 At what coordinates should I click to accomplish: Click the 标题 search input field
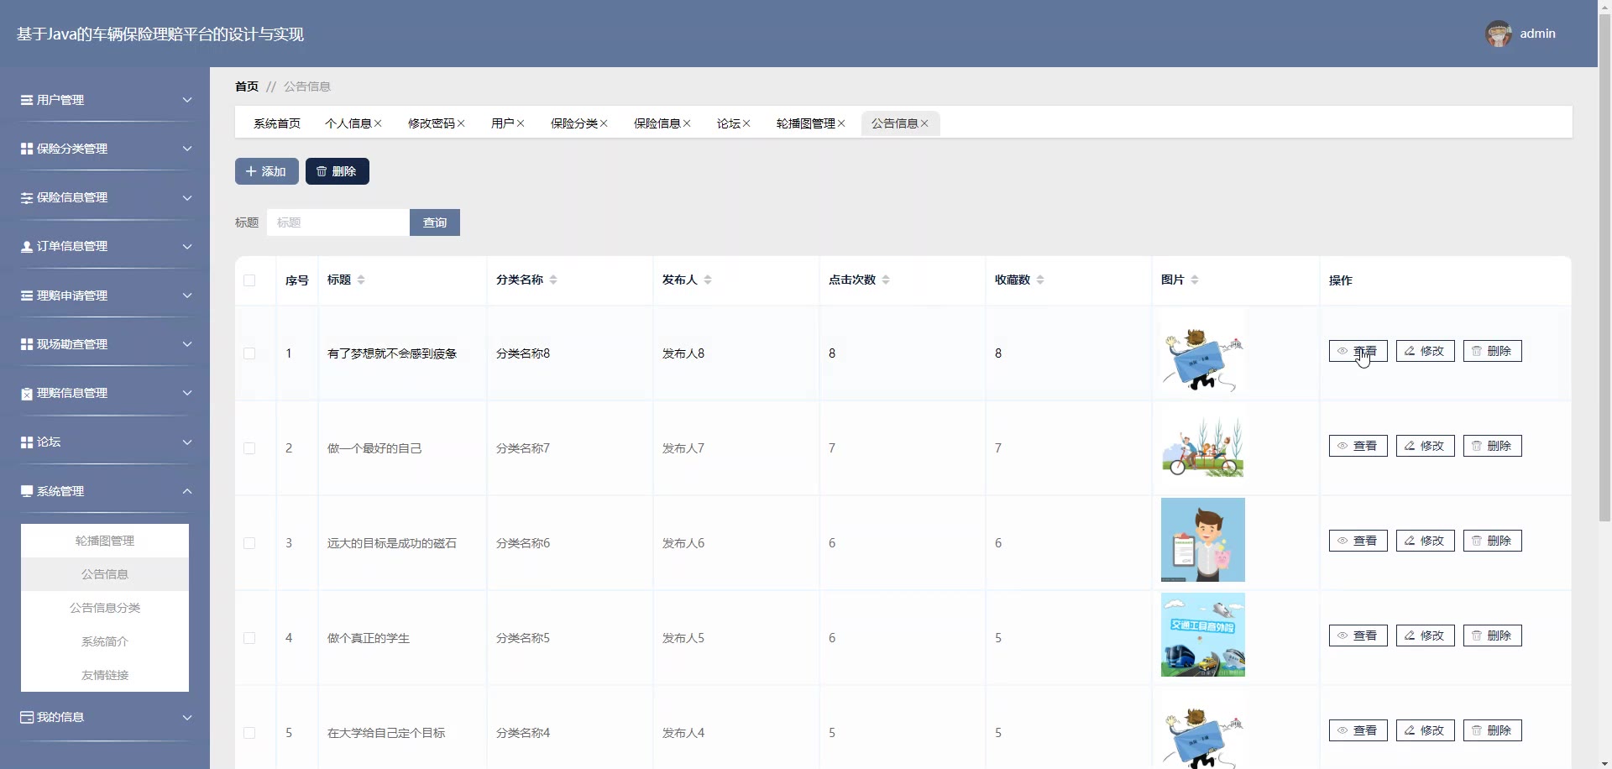338,222
